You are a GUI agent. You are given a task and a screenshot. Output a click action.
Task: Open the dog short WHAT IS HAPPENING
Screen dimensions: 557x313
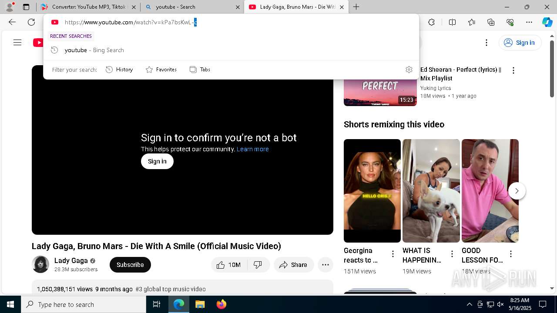[431, 191]
